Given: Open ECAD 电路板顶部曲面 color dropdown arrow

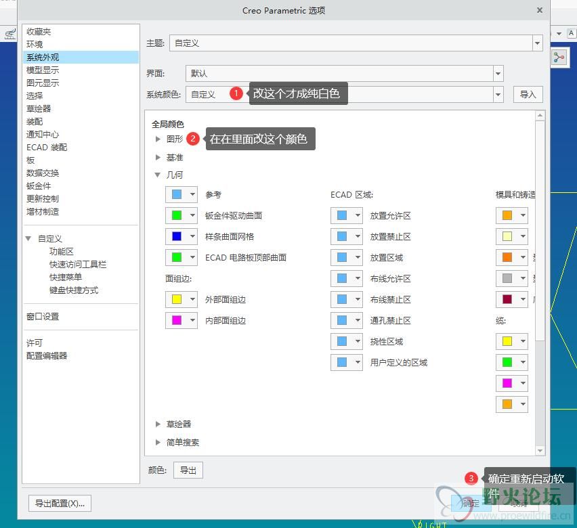Looking at the screenshot, I should [192, 257].
